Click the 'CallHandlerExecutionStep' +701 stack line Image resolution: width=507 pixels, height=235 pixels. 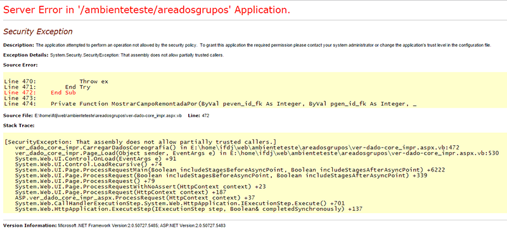[180, 203]
